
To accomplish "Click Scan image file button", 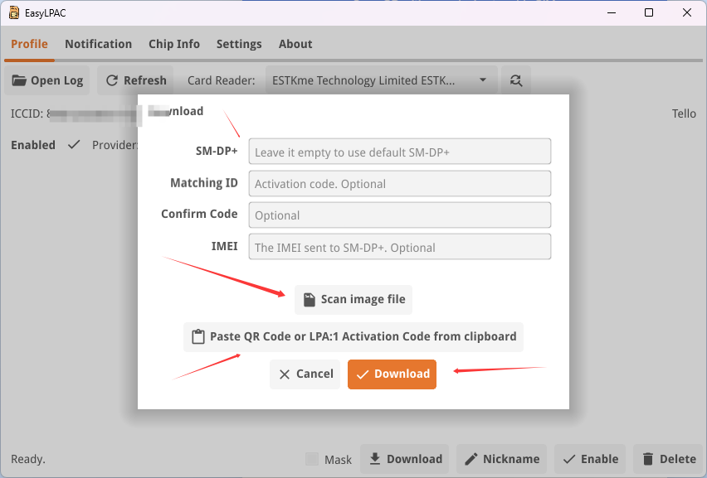I will coord(353,299).
